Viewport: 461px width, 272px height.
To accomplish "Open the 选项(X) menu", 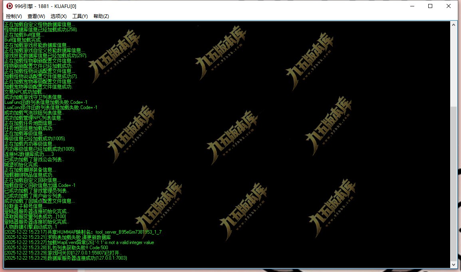I will coord(58,16).
